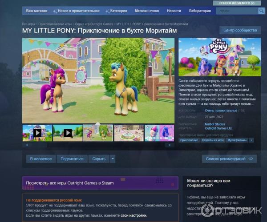
Task: Play the second video thumbnail
Action: (68, 133)
